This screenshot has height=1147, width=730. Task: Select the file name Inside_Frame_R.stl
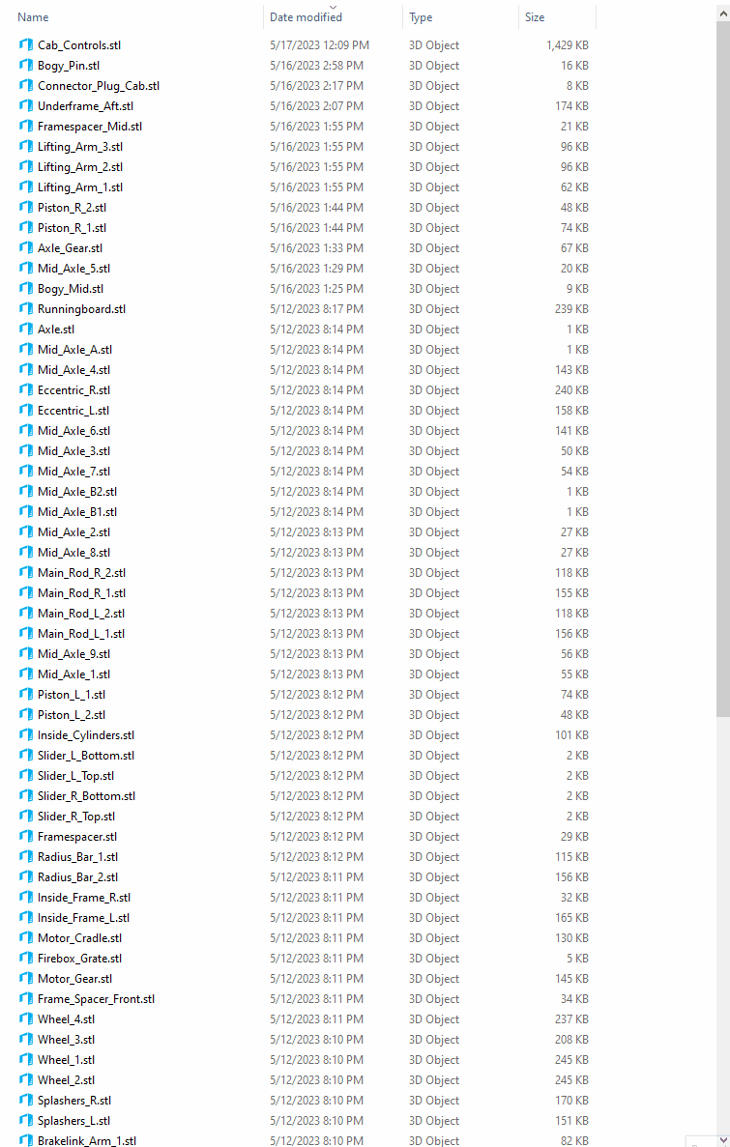click(84, 898)
